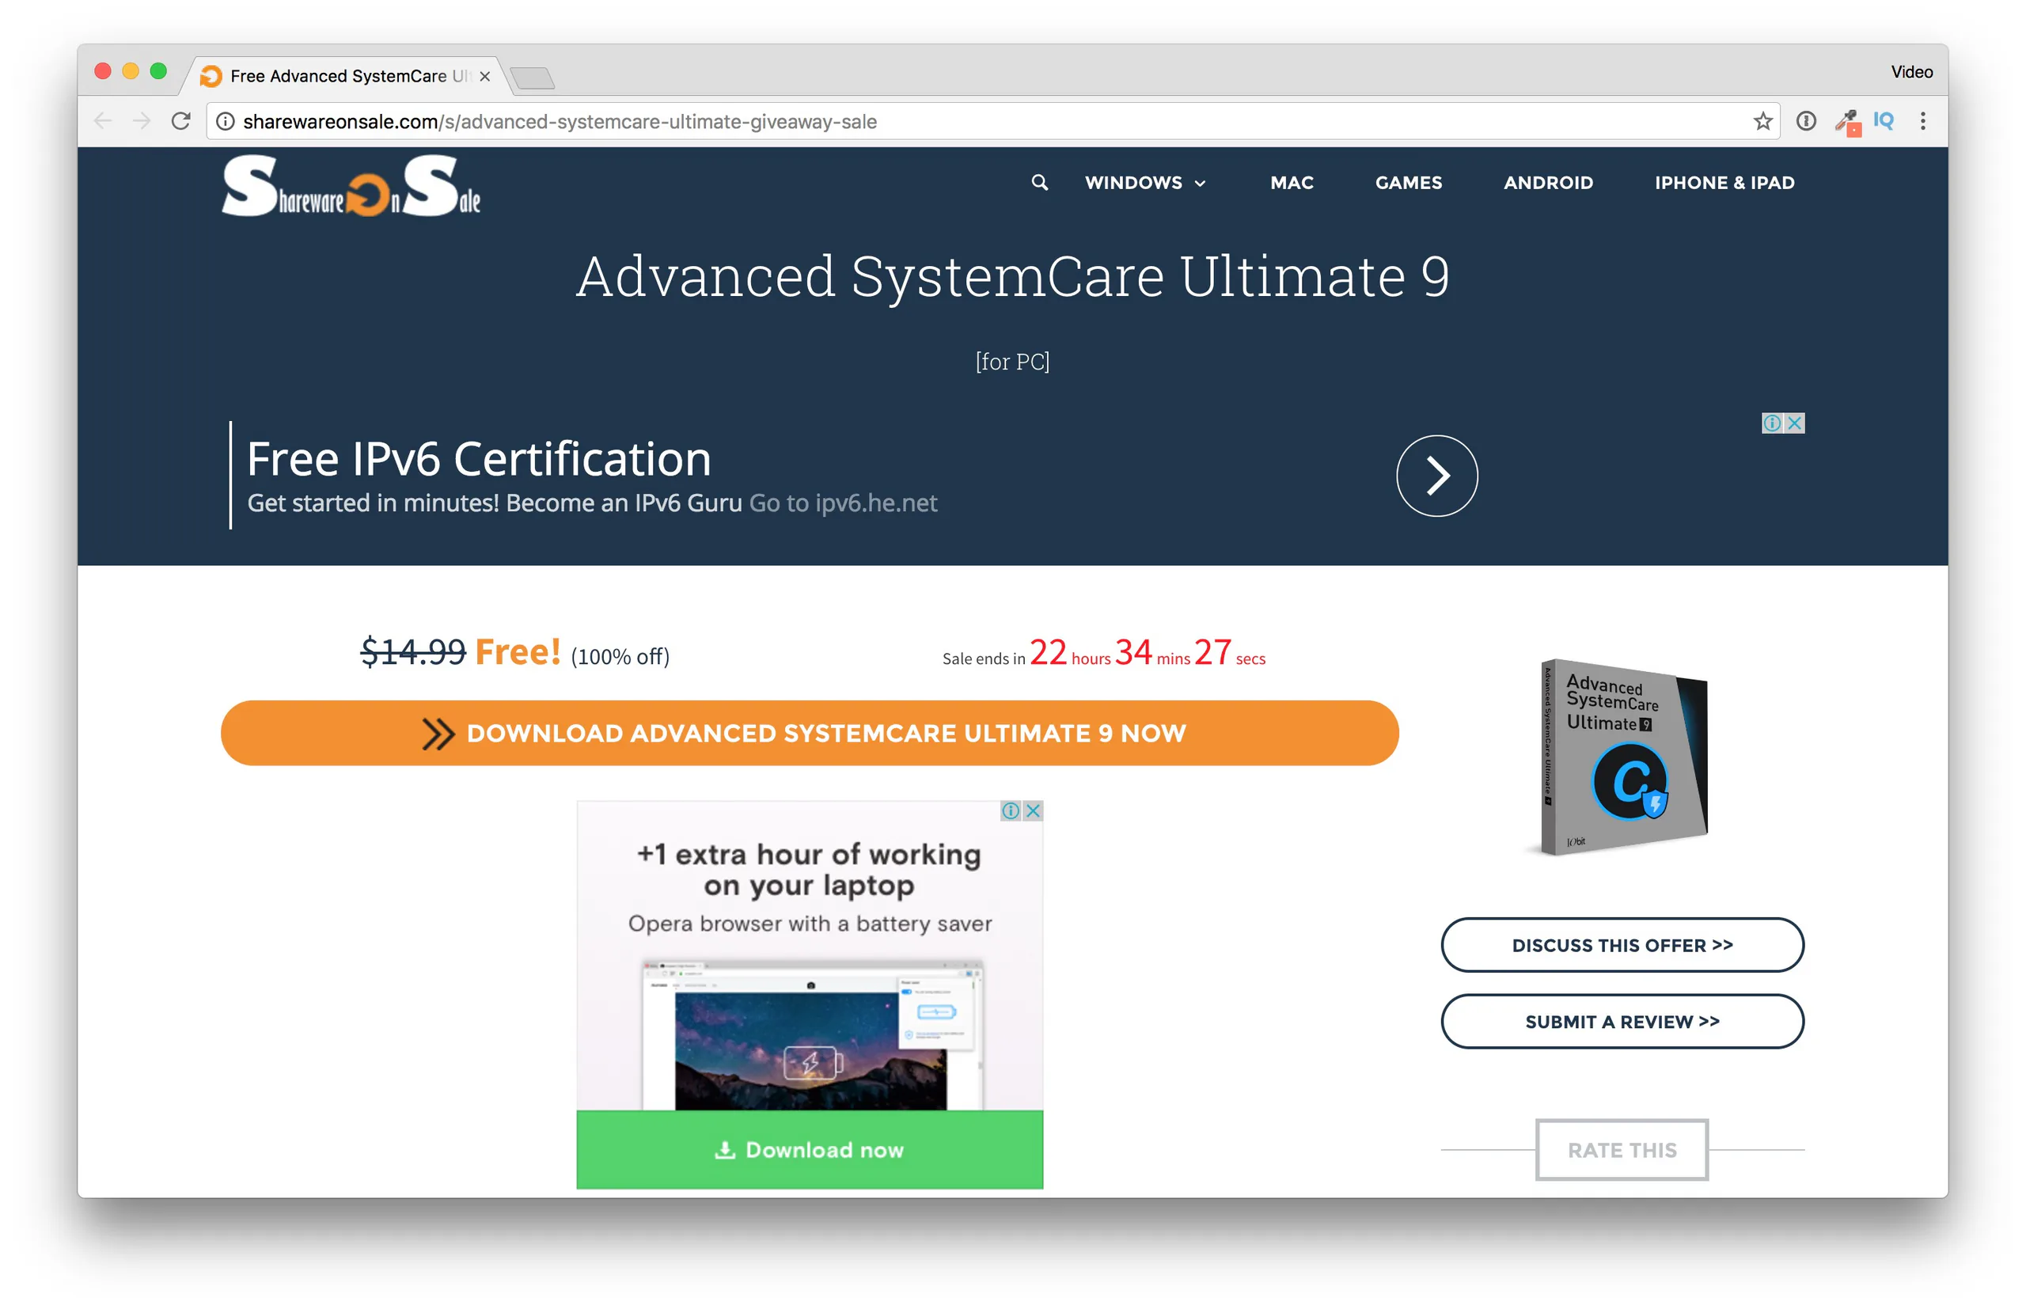Click the green Download now button
2026x1309 pixels.
coord(809,1149)
